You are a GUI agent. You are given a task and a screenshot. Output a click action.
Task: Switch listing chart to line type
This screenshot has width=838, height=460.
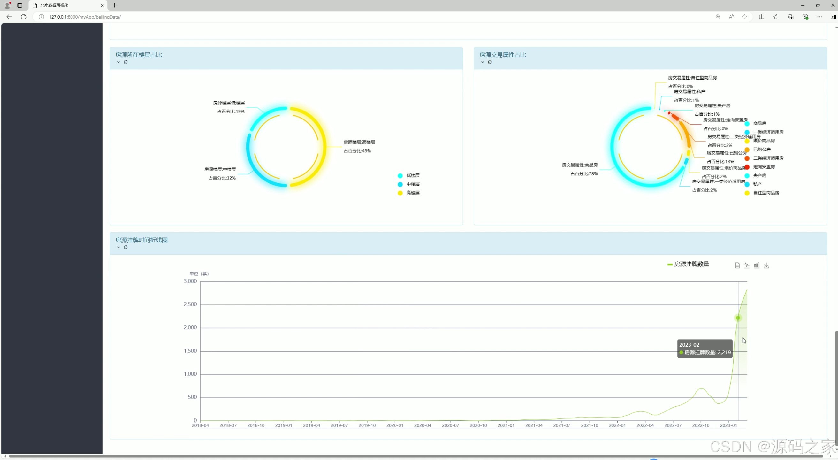tap(747, 265)
